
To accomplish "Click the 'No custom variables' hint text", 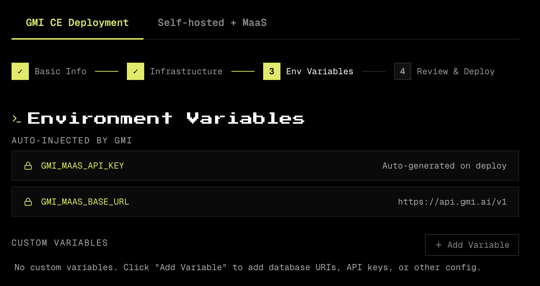I will [248, 267].
